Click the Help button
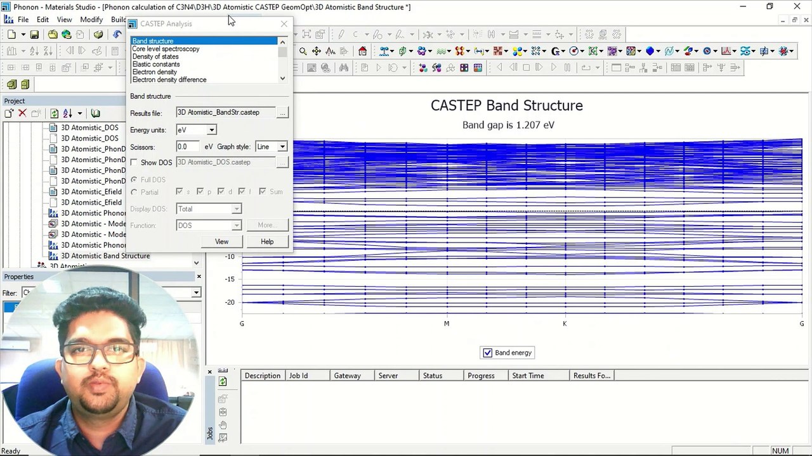The height and width of the screenshot is (456, 812). pyautogui.click(x=267, y=241)
